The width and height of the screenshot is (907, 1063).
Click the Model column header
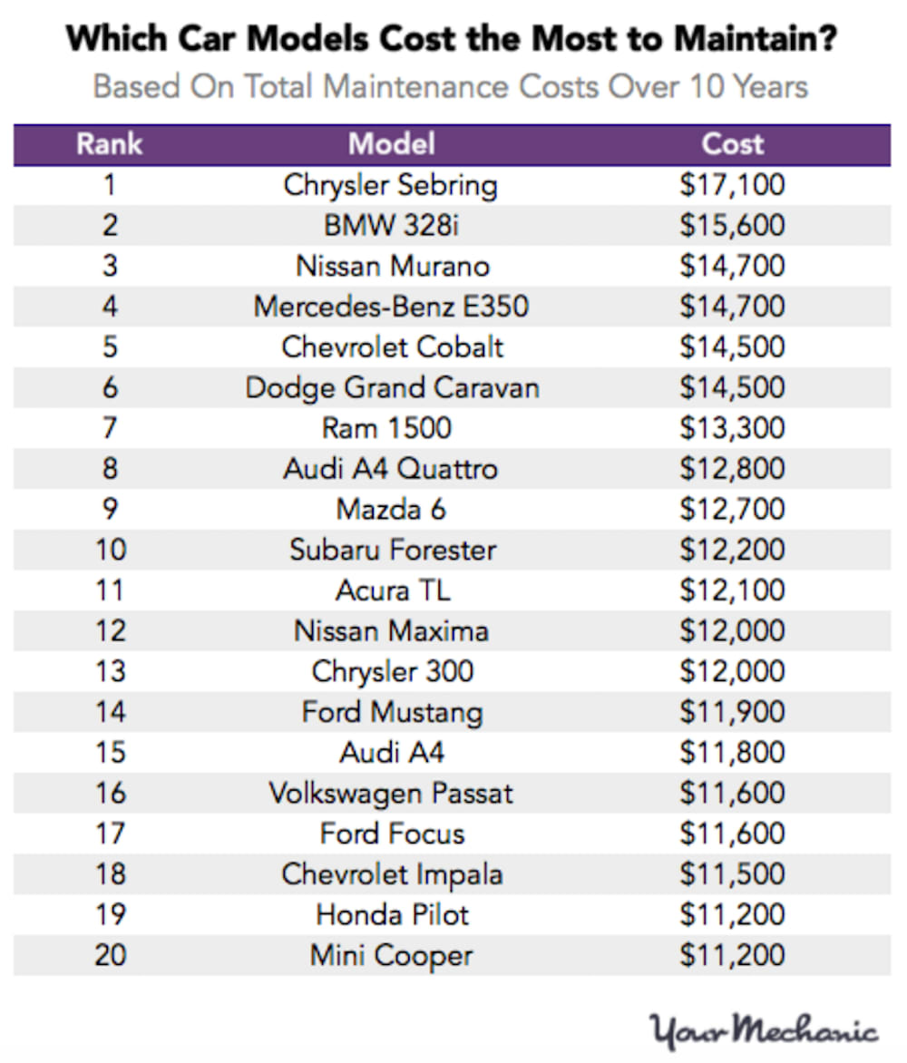point(392,144)
